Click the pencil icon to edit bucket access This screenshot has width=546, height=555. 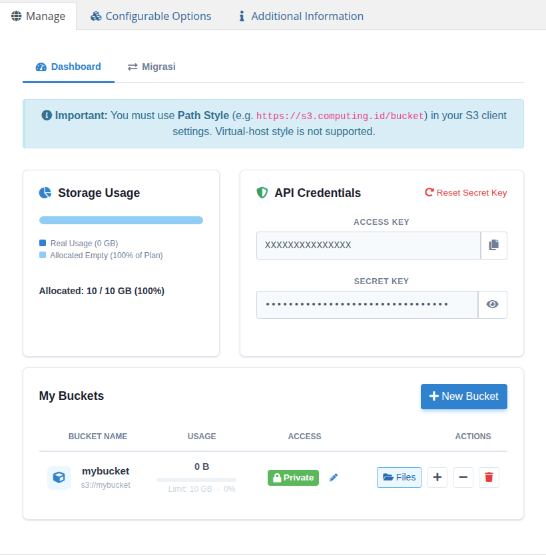pyautogui.click(x=334, y=477)
